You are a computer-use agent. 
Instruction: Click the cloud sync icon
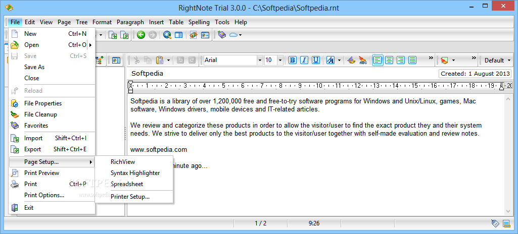point(233,35)
